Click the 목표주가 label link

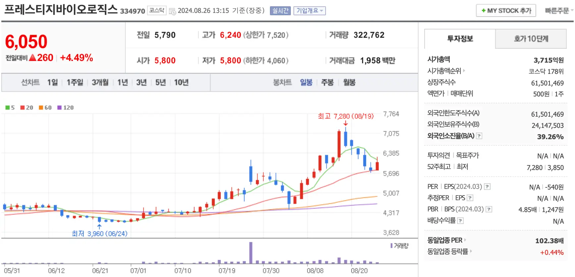point(467,155)
